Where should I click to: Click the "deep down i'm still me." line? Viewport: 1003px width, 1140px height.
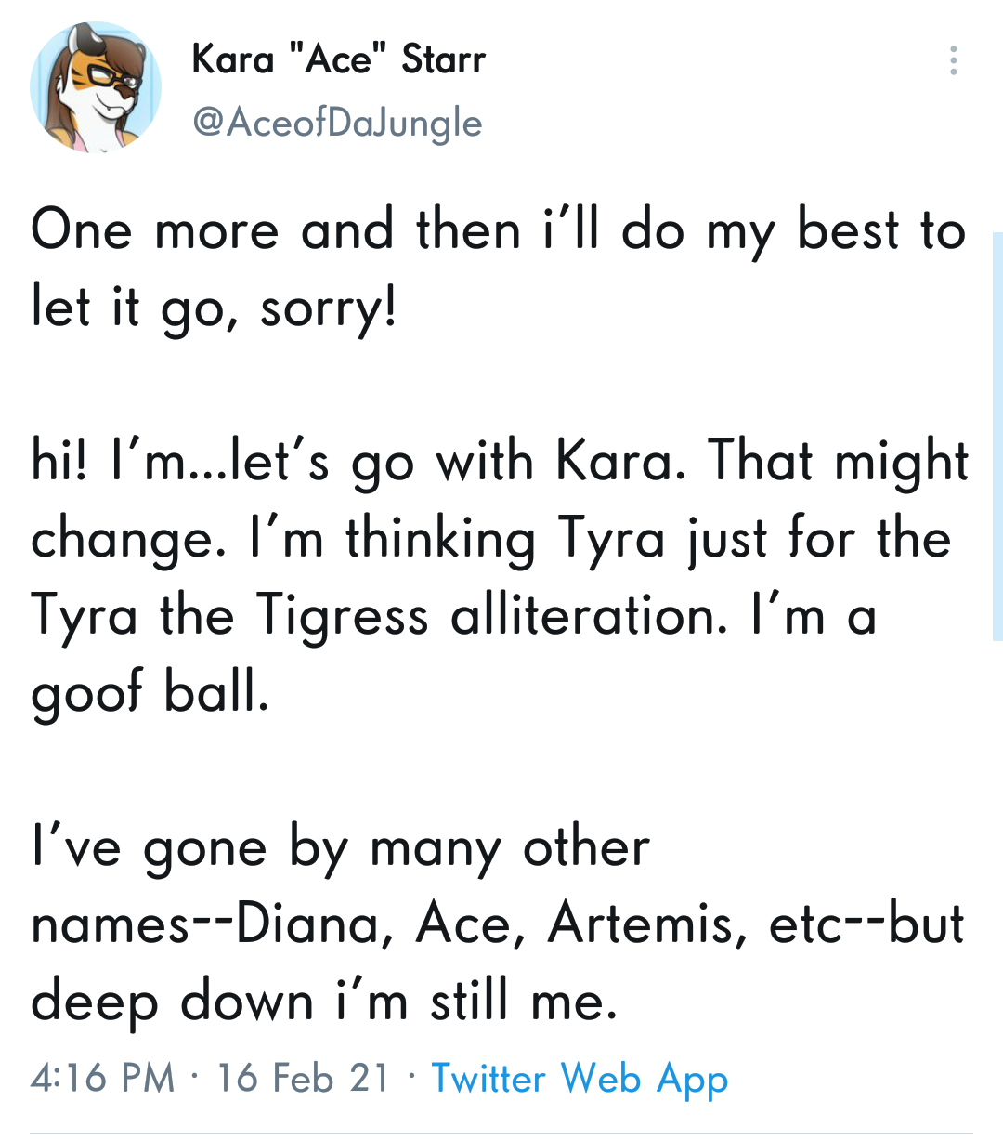(324, 1002)
